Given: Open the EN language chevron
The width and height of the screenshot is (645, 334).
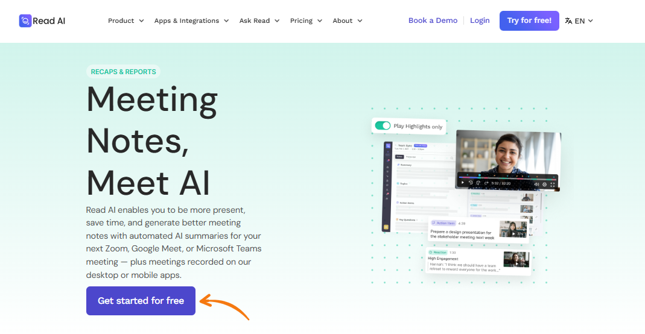Looking at the screenshot, I should pos(590,21).
